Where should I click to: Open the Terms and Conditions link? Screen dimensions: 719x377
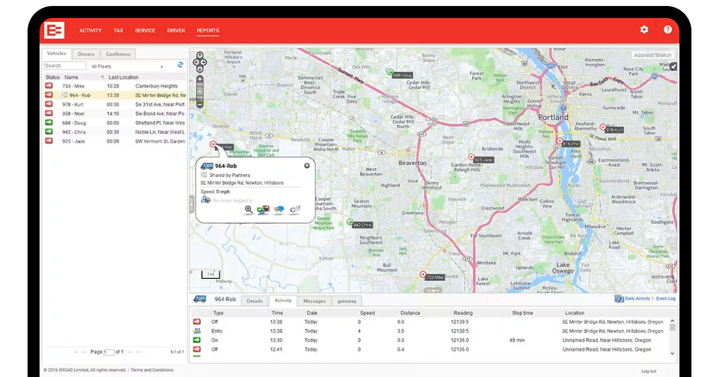[152, 370]
